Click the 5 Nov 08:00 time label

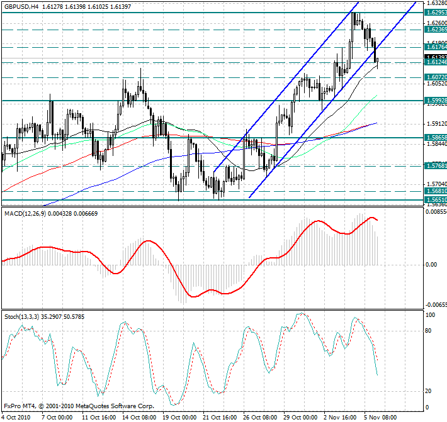click(380, 418)
